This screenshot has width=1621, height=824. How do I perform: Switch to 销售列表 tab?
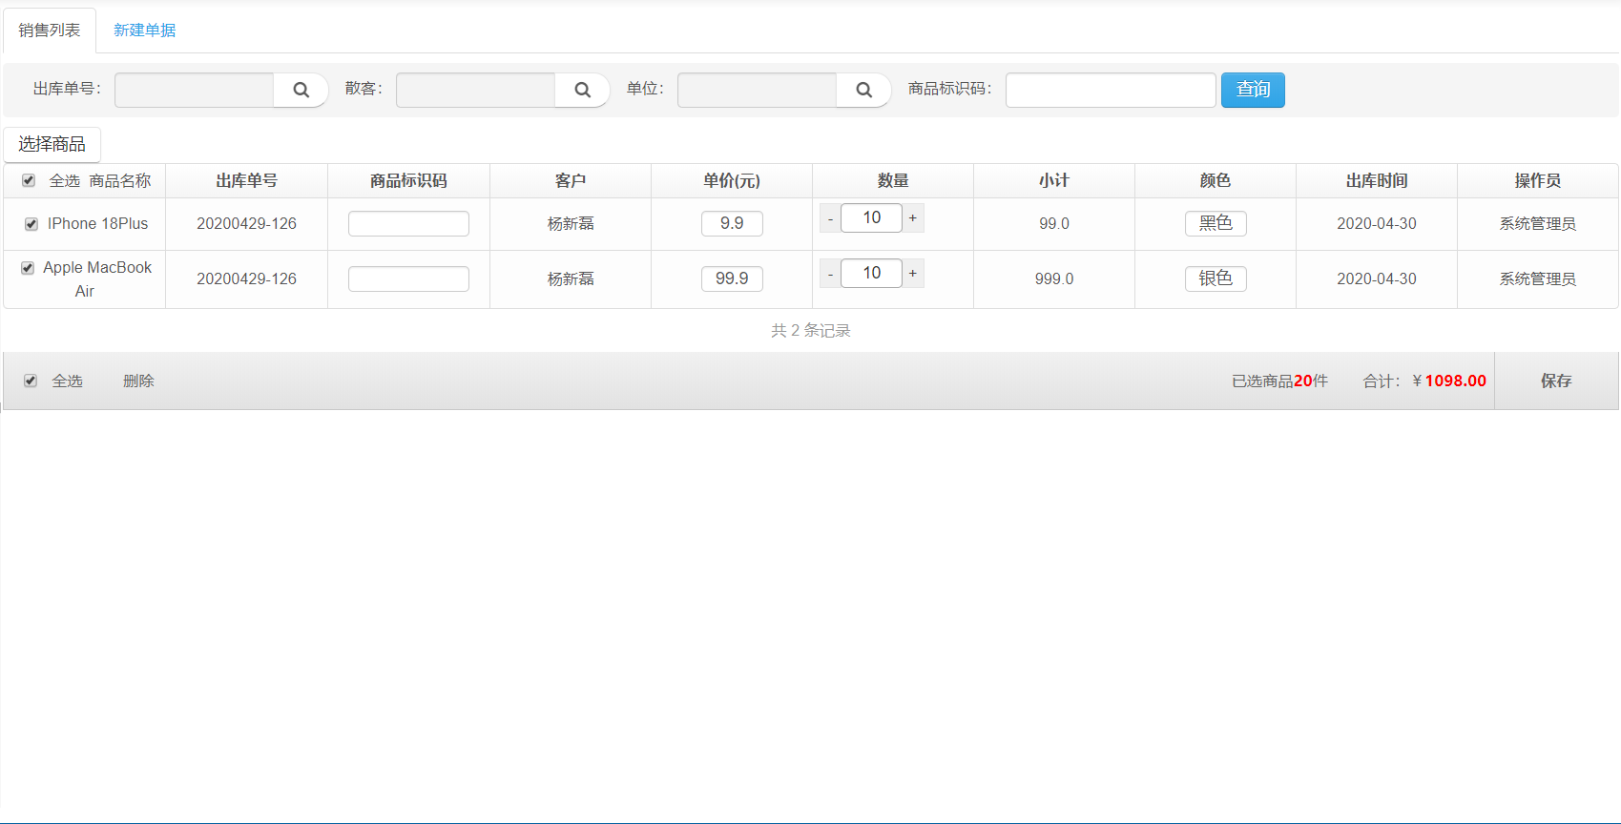pos(50,31)
